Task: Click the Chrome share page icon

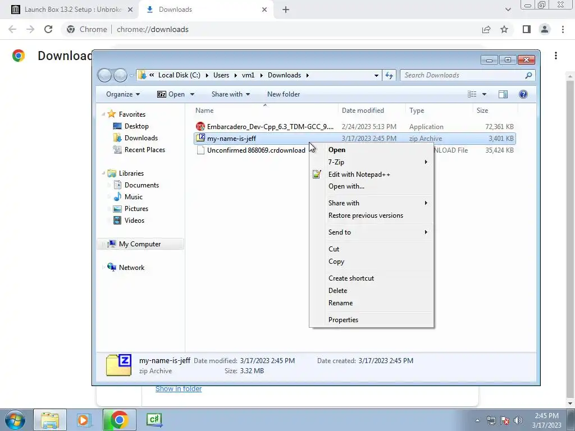Action: [486, 29]
